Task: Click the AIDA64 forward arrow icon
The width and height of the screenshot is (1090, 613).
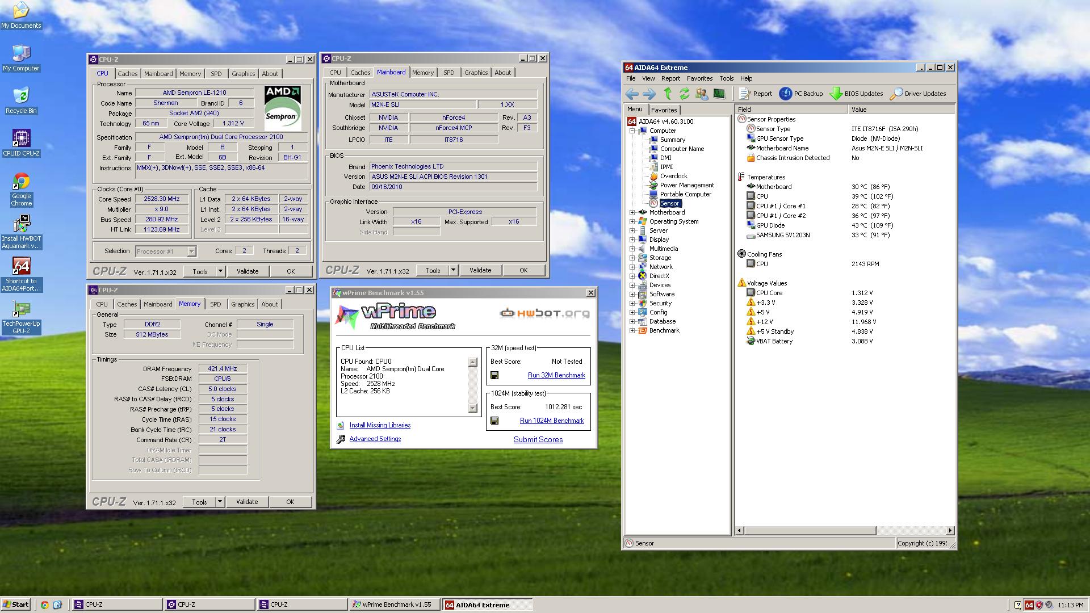Action: click(x=649, y=94)
